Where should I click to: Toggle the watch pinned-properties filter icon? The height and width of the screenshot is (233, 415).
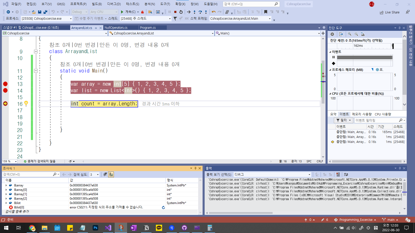tap(105, 174)
